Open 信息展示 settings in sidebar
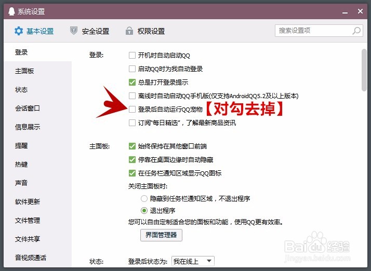 (x=37, y=127)
